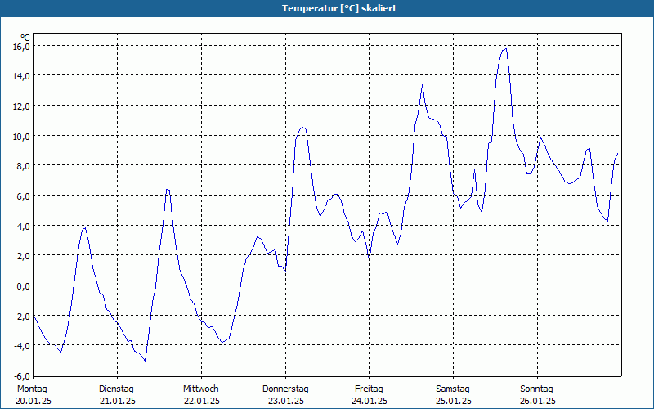This screenshot has width=654, height=409.
Task: Click the '2,0' y-axis label
Action: coord(24,256)
